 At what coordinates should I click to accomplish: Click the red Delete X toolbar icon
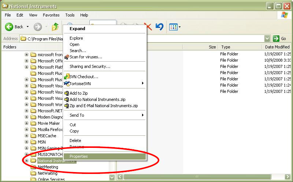[149, 26]
